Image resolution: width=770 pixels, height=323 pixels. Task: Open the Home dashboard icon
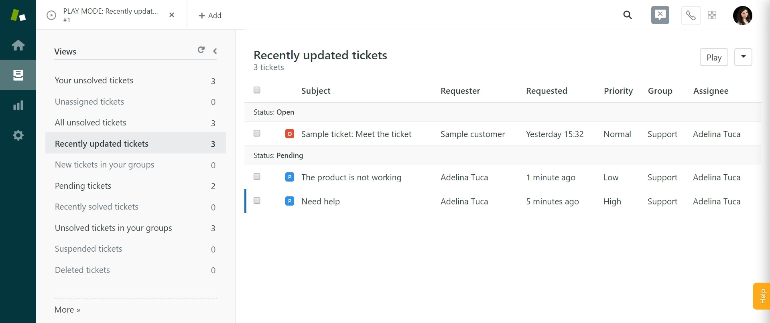(18, 45)
